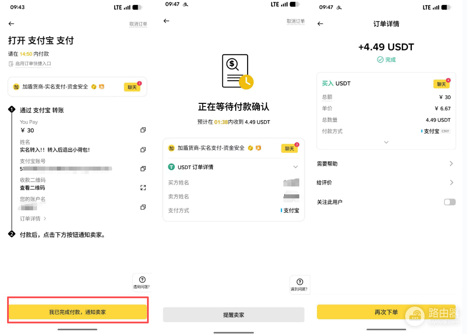Tap merchant name 加盾货商 on payment screen

coord(55,87)
